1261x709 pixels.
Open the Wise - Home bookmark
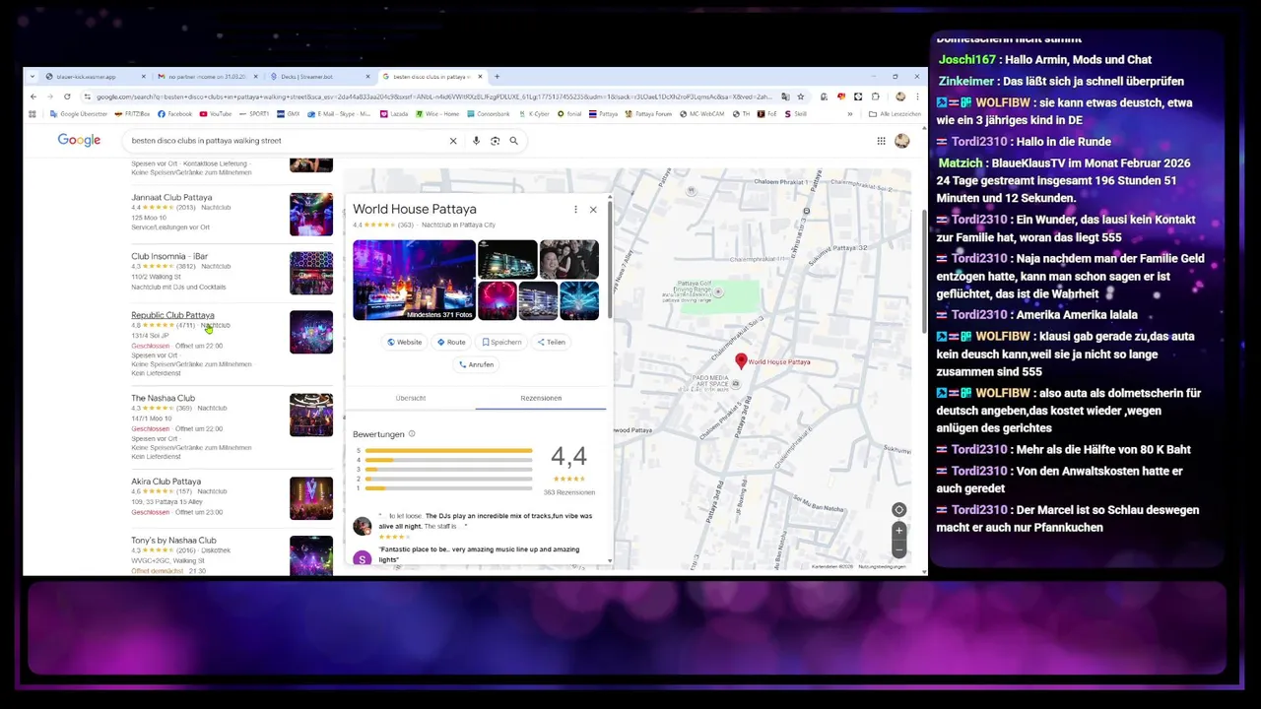coord(437,114)
